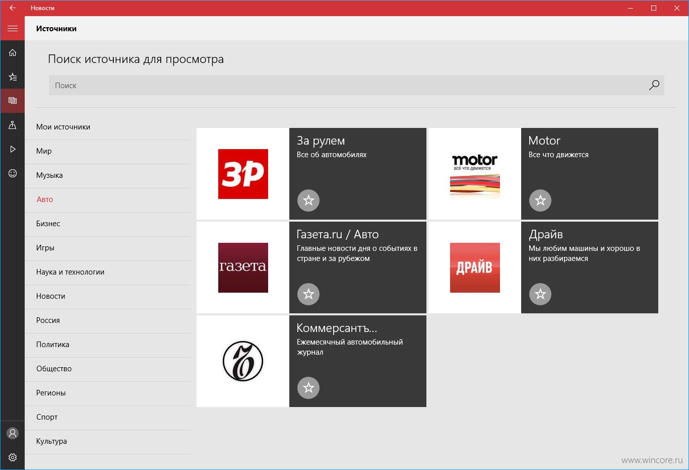This screenshot has height=470, width=689.
Task: Select the Бизнес category
Action: click(108, 224)
